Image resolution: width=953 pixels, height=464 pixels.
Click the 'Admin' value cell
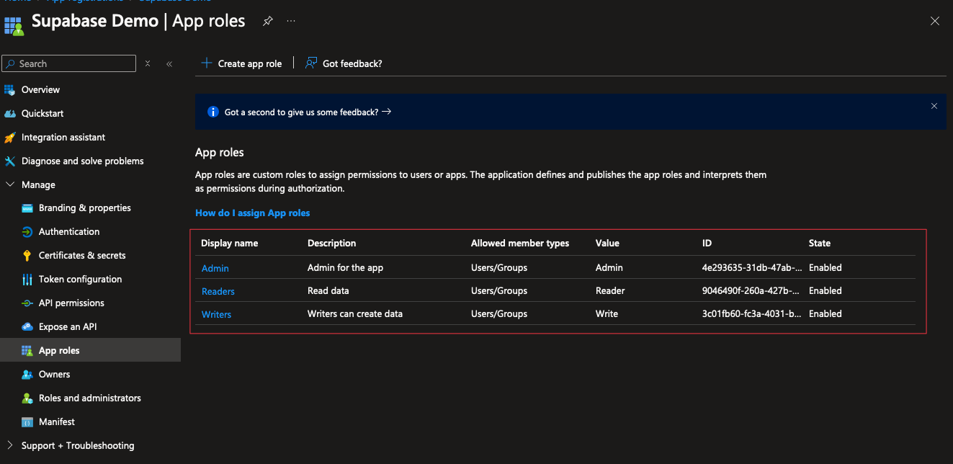[x=609, y=268]
